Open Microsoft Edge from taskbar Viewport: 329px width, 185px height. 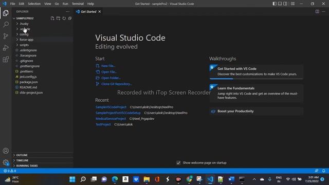(115, 179)
